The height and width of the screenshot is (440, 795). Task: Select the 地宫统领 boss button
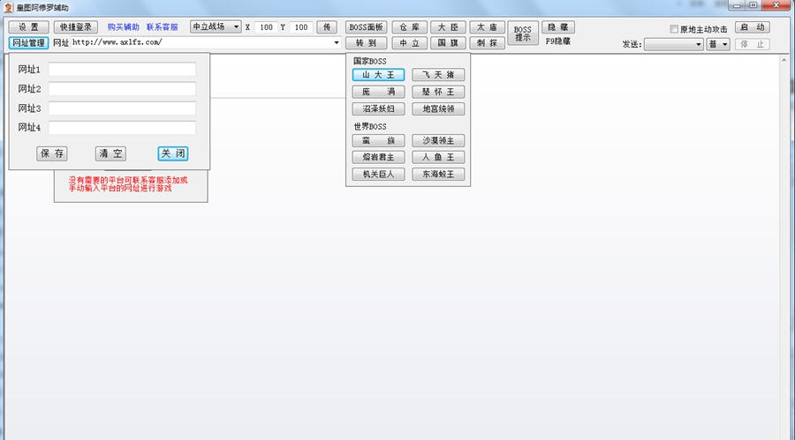438,108
